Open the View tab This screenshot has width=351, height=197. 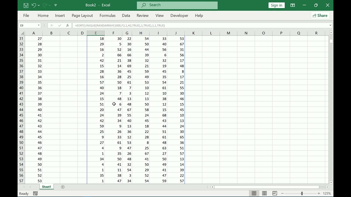pyautogui.click(x=160, y=16)
